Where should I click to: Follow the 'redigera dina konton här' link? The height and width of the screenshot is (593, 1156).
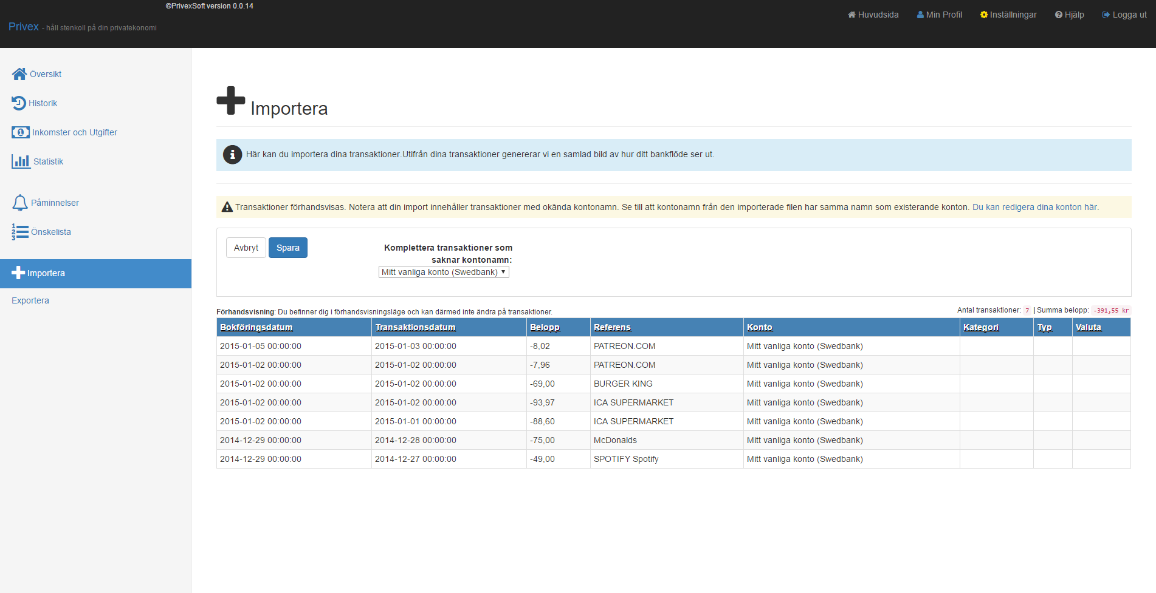point(1035,208)
